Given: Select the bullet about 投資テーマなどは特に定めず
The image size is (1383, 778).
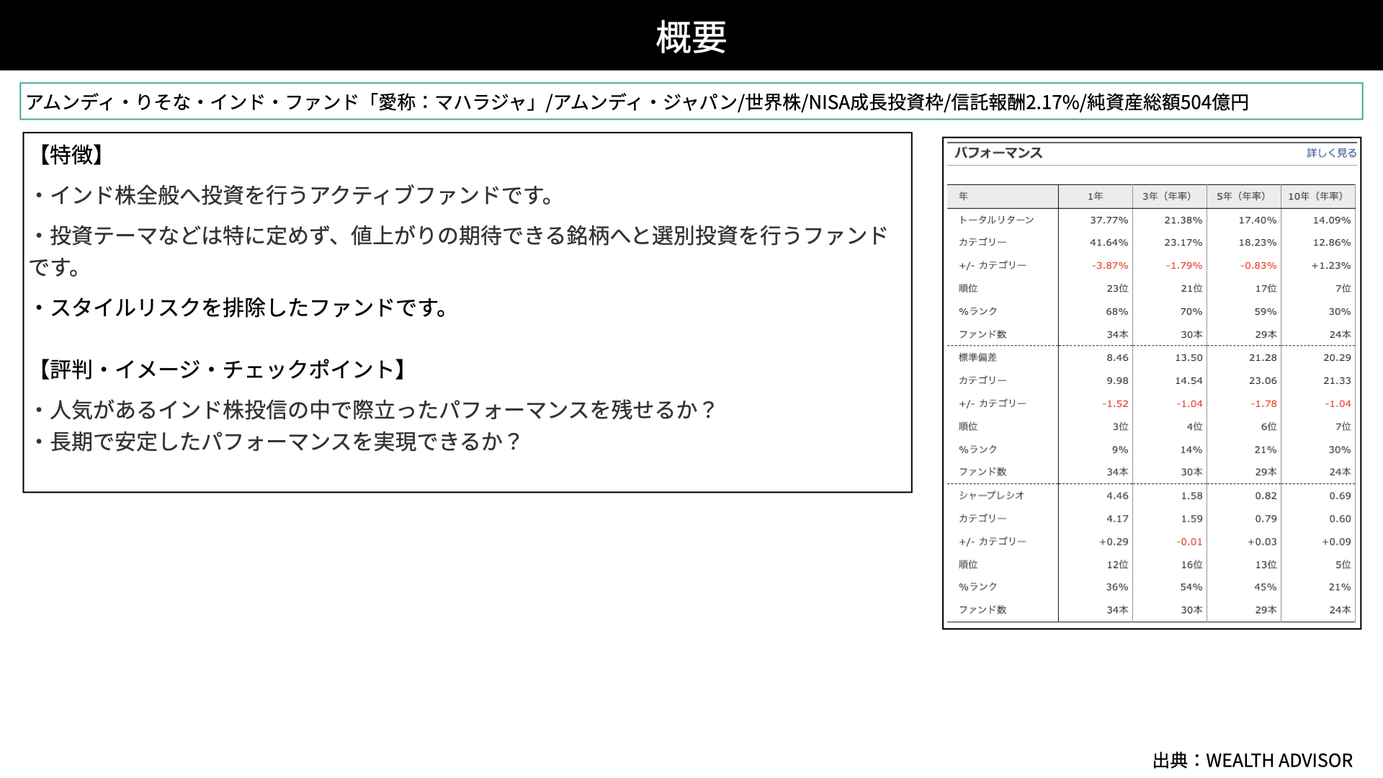Looking at the screenshot, I should click(x=459, y=251).
